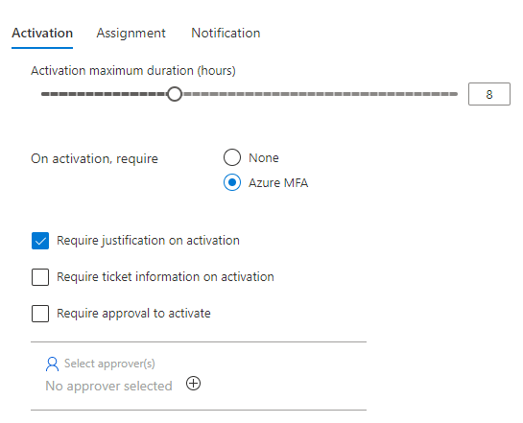This screenshot has width=523, height=423.
Task: Uncheck Require justification on activation checkbox
Action: 40,241
